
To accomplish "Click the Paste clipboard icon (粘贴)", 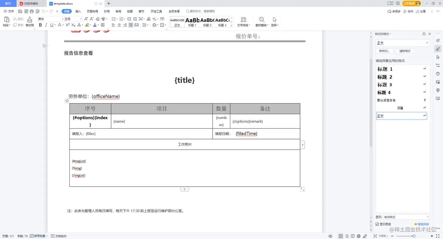I will 6,20.
